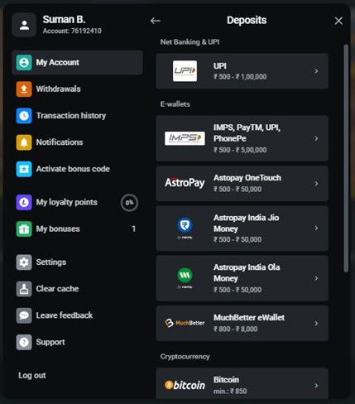This screenshot has width=355, height=404.
Task: Go back using the left arrow
Action: (156, 21)
